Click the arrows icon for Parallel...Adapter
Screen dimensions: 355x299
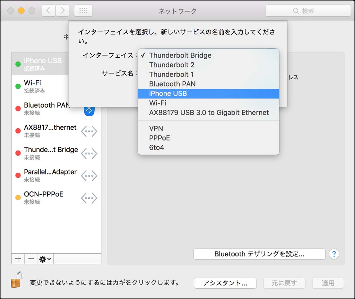(x=89, y=176)
